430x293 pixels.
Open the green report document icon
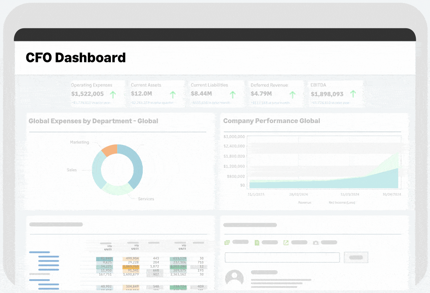[x=256, y=242]
